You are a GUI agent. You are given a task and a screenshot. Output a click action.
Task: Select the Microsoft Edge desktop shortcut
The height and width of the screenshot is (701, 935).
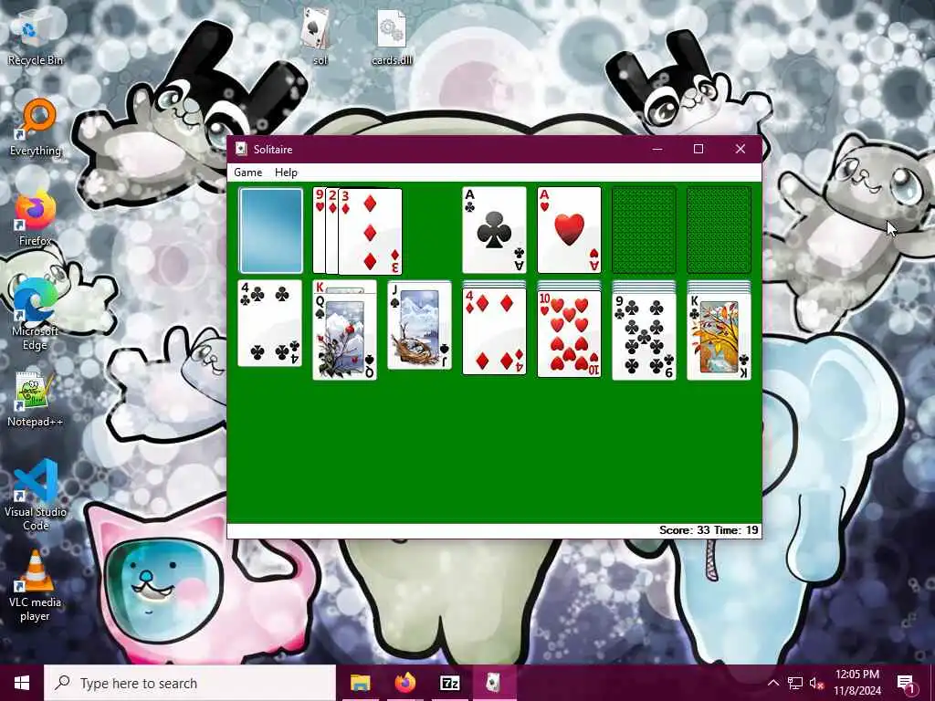36,315
